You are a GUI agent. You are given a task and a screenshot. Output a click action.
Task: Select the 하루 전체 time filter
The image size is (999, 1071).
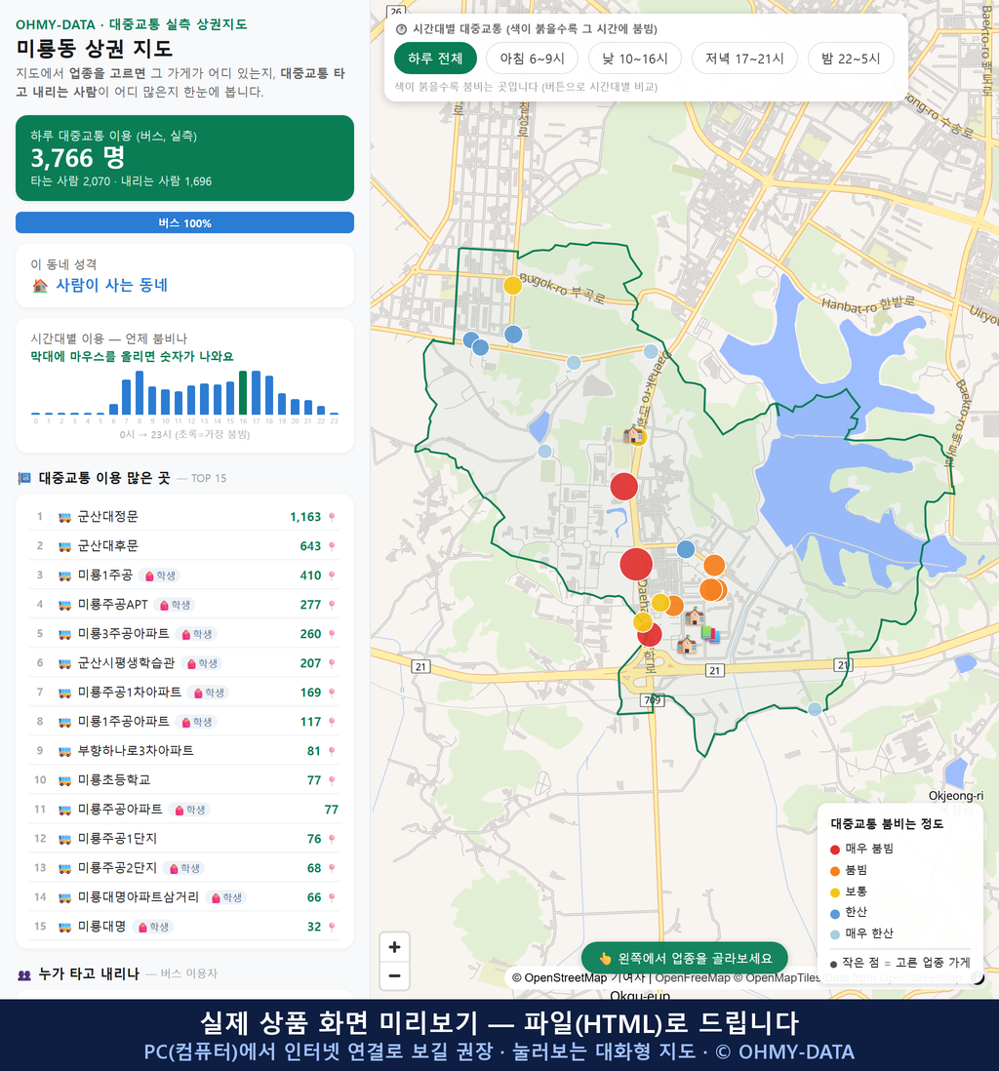(x=435, y=59)
